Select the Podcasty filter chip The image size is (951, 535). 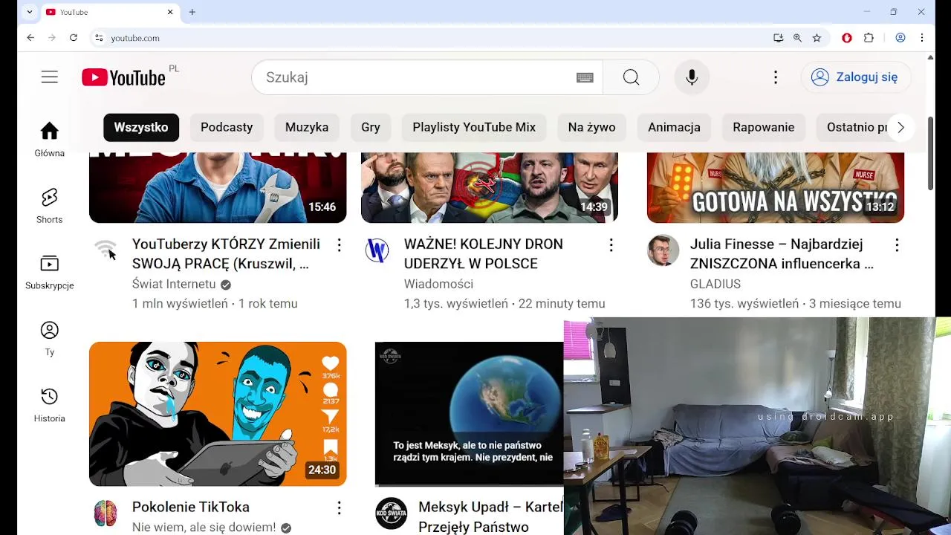(x=227, y=127)
